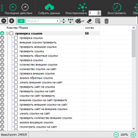Select phrase проверить внешние ссылки на сайт
138x138 pixels.
(x=43, y=105)
